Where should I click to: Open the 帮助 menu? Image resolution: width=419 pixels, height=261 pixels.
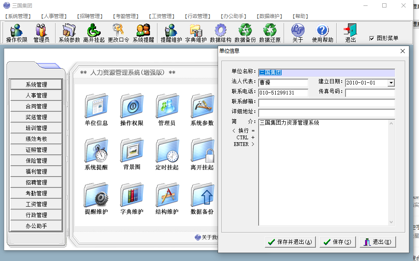[300, 16]
